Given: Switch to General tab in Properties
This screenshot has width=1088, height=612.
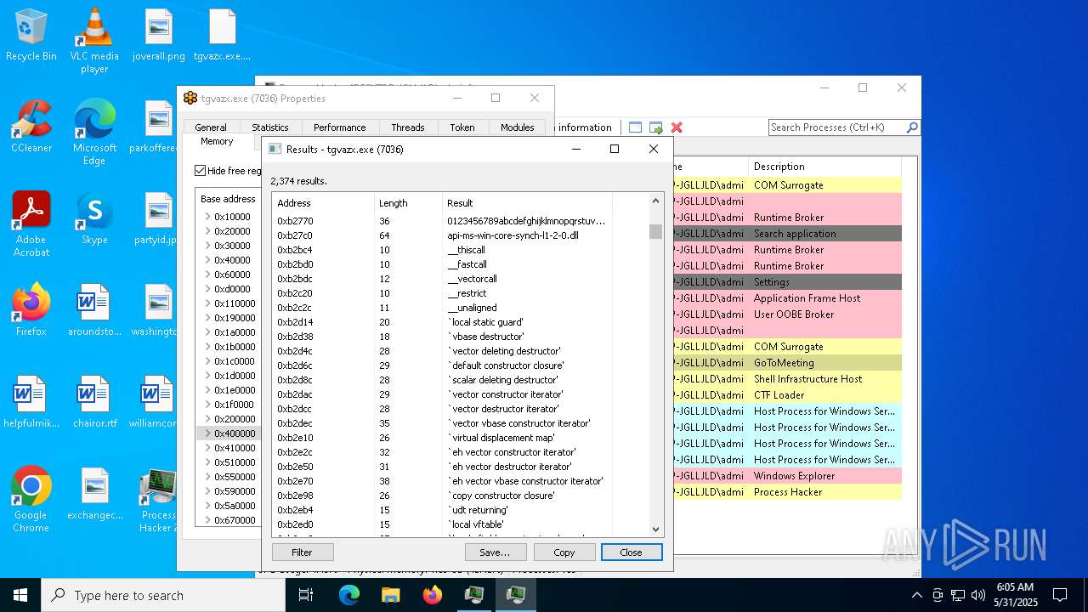Looking at the screenshot, I should coord(211,127).
